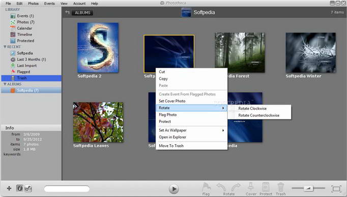
Task: Start slideshow with play button
Action: (173, 189)
